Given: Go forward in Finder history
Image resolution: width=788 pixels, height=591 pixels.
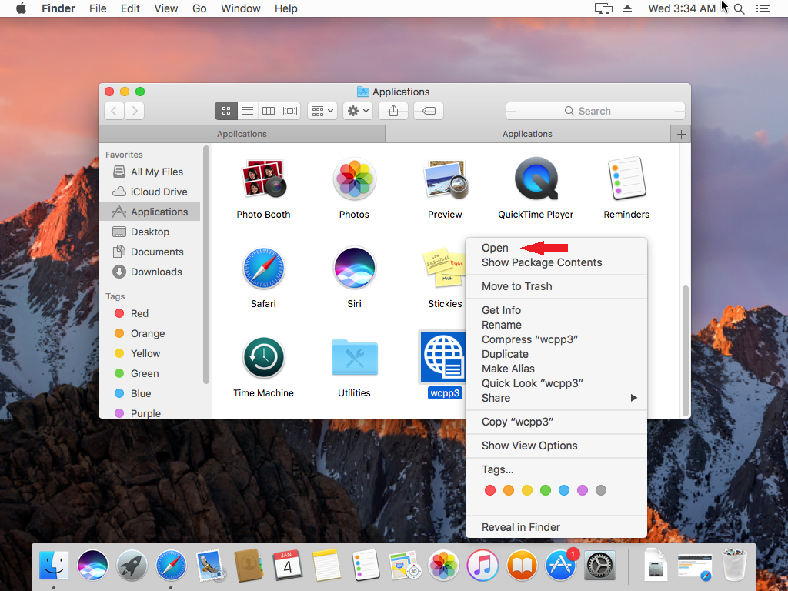Looking at the screenshot, I should coord(135,111).
